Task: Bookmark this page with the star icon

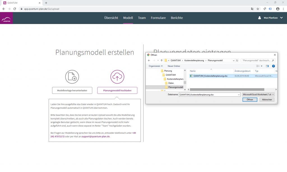Action: [x=258, y=9]
